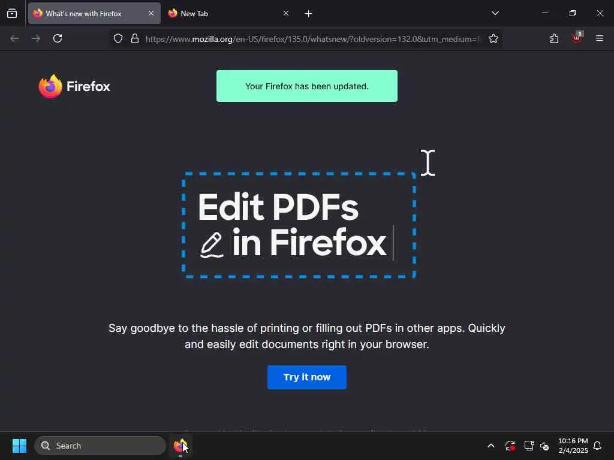Show hidden system tray icons
This screenshot has height=460, width=614.
tap(491, 446)
